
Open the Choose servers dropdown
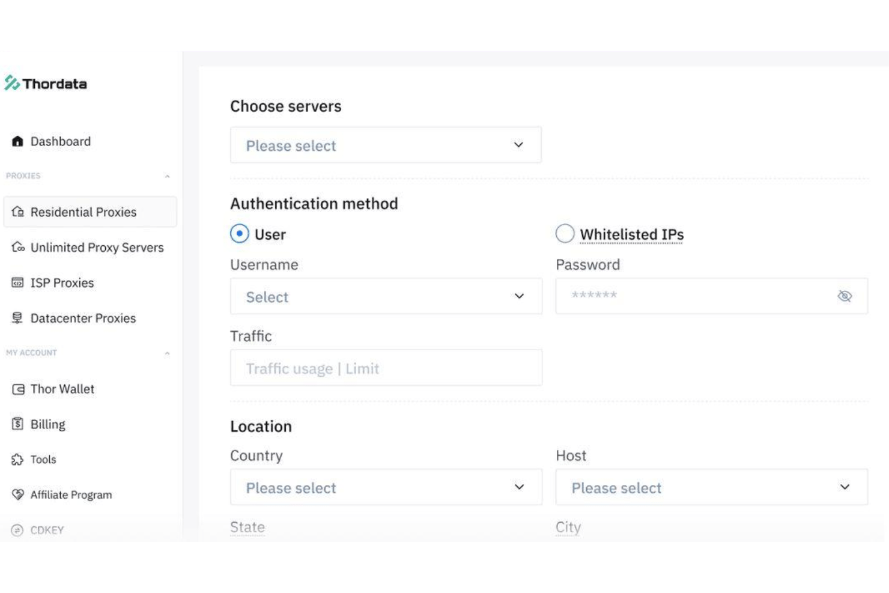point(386,145)
